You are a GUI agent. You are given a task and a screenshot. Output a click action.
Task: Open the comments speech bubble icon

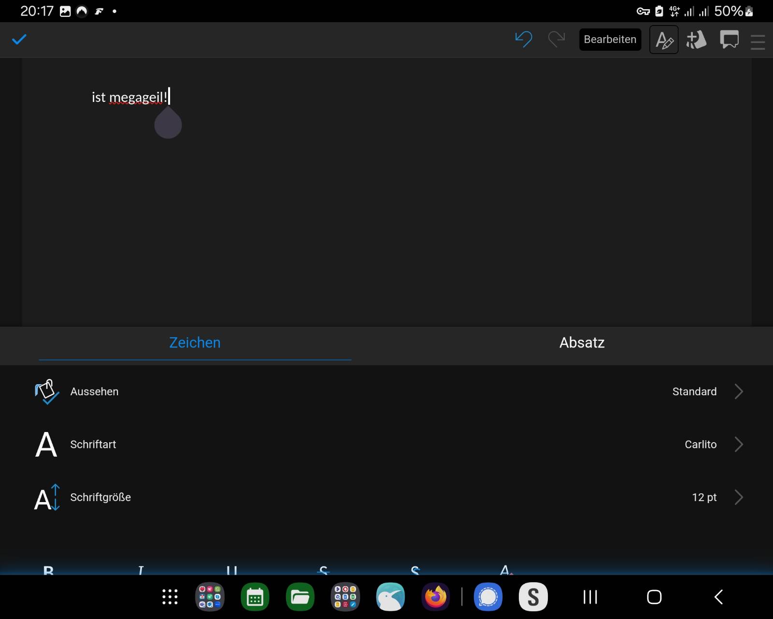(x=729, y=40)
